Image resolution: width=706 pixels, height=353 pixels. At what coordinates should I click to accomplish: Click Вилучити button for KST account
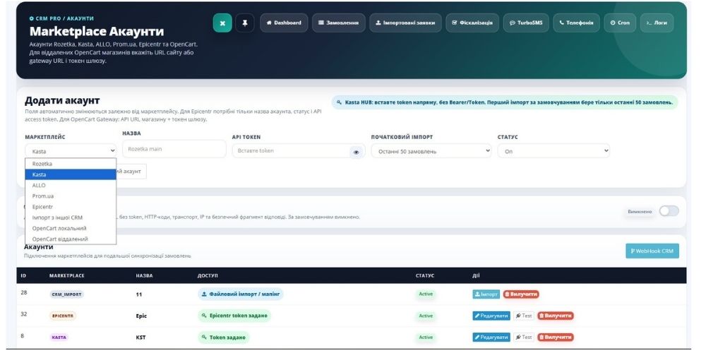556,337
